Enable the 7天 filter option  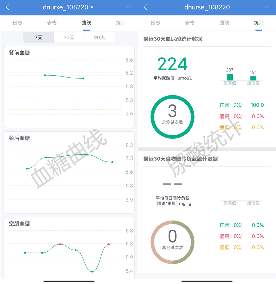tap(38, 38)
